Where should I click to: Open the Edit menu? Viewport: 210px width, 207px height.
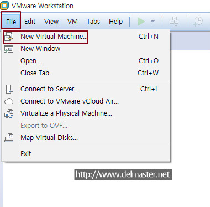click(30, 22)
